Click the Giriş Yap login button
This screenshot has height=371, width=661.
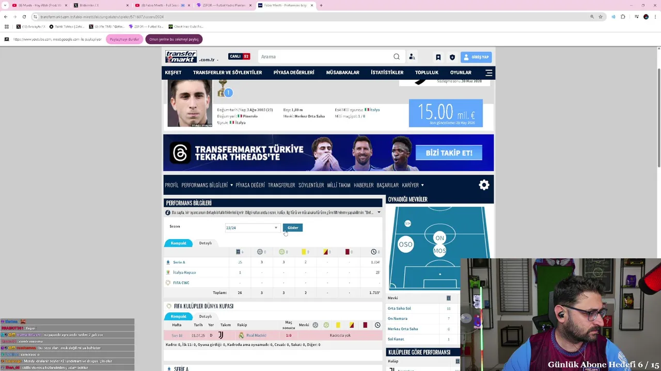(476, 57)
